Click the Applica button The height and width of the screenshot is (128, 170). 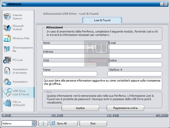click(x=80, y=108)
